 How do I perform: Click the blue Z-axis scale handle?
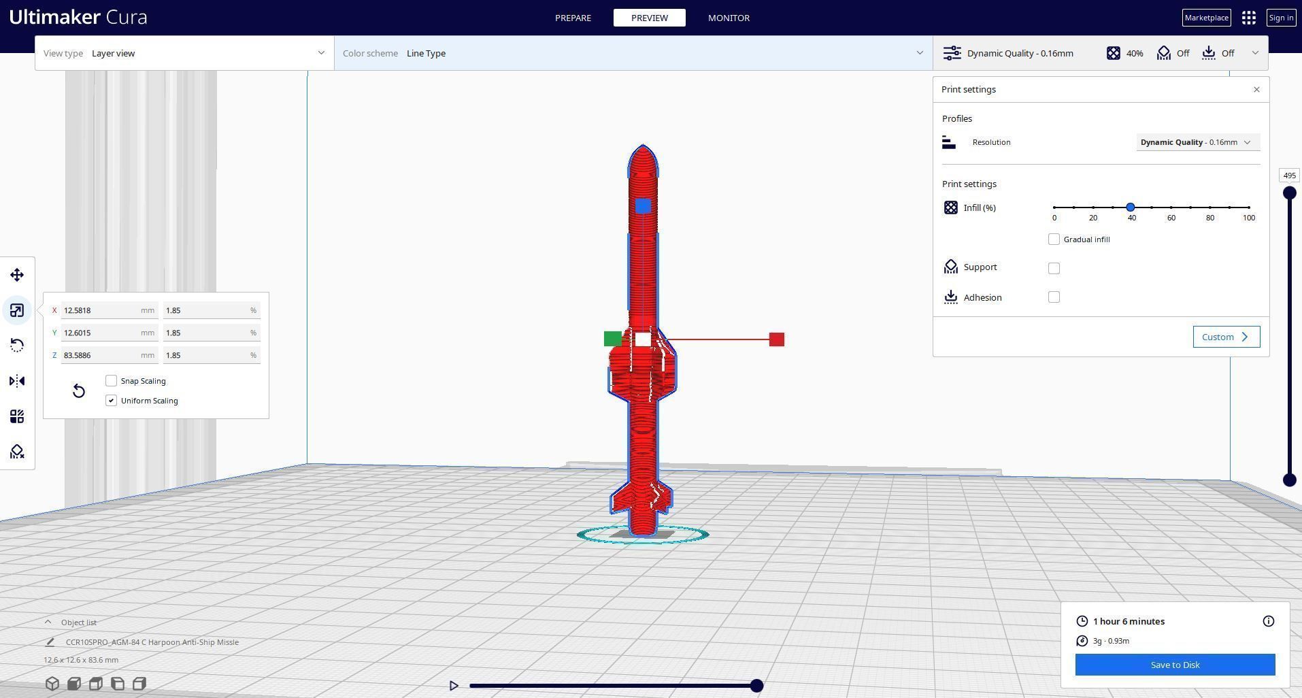tap(643, 205)
